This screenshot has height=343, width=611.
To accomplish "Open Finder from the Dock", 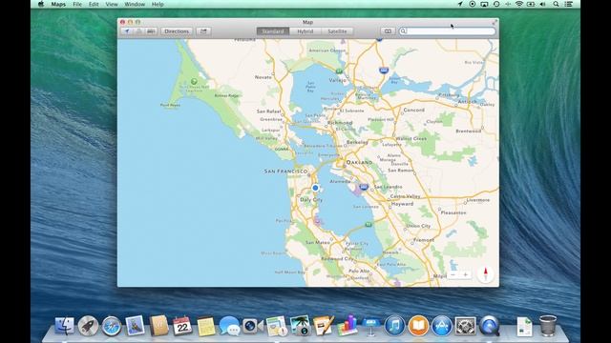I will (x=64, y=326).
